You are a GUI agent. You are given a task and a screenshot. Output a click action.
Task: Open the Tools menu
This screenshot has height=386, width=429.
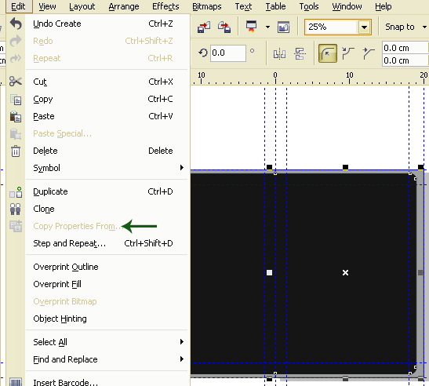[x=309, y=6]
